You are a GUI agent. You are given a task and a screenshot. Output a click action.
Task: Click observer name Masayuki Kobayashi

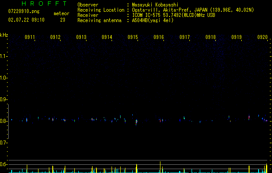[x=155, y=5]
